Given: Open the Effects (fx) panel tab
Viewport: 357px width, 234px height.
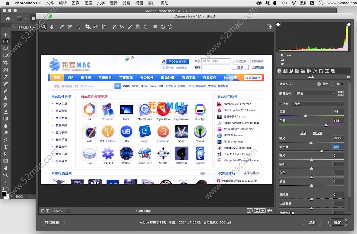Looking at the screenshot, I should pos(315,71).
